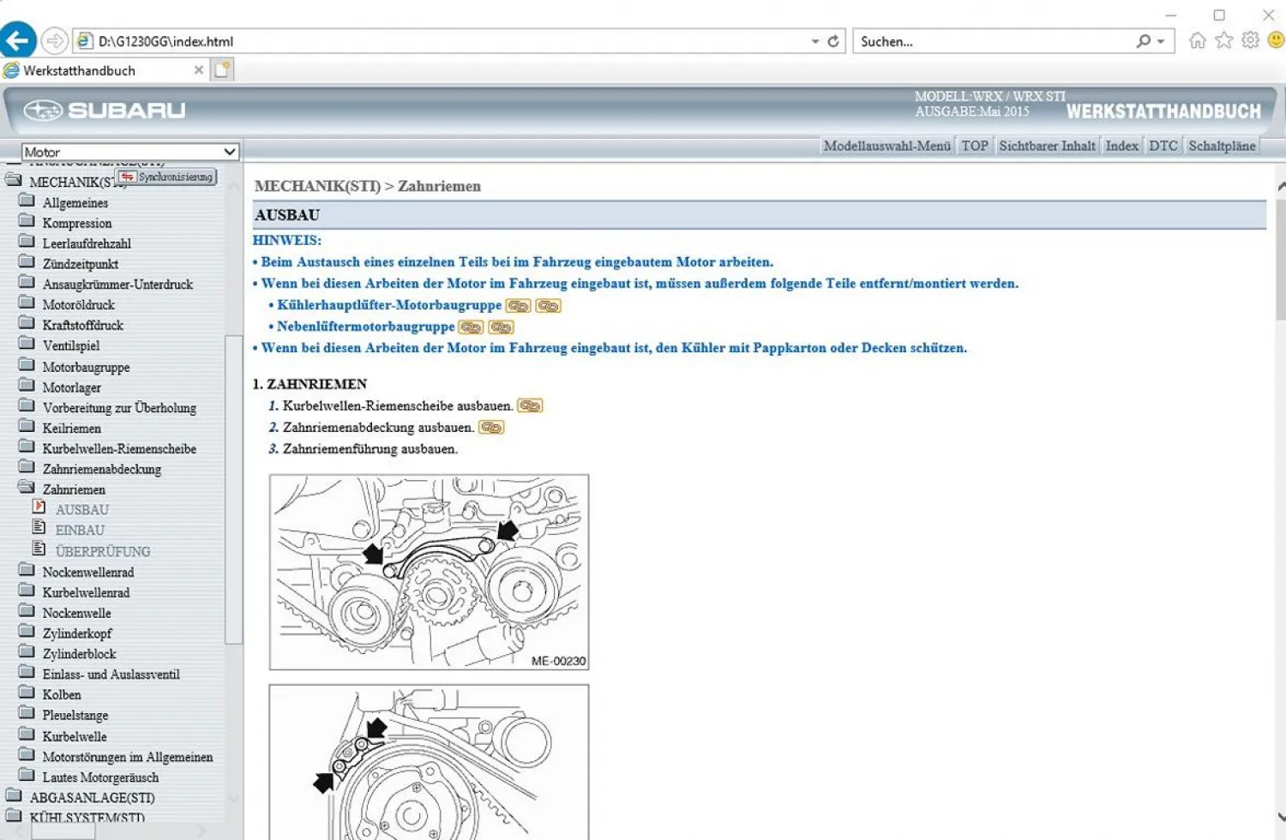Open a new browser tab

221,69
